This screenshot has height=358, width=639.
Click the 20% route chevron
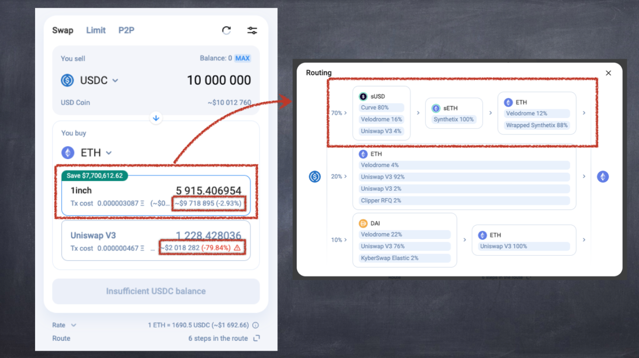[x=345, y=176]
